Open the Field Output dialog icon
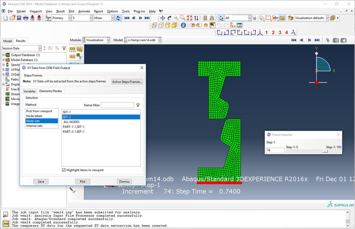The width and height of the screenshot is (355, 229). (x=48, y=18)
